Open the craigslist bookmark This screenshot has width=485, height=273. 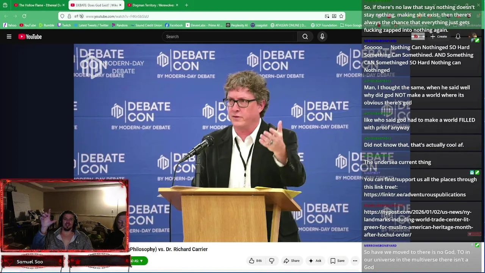pos(259,25)
